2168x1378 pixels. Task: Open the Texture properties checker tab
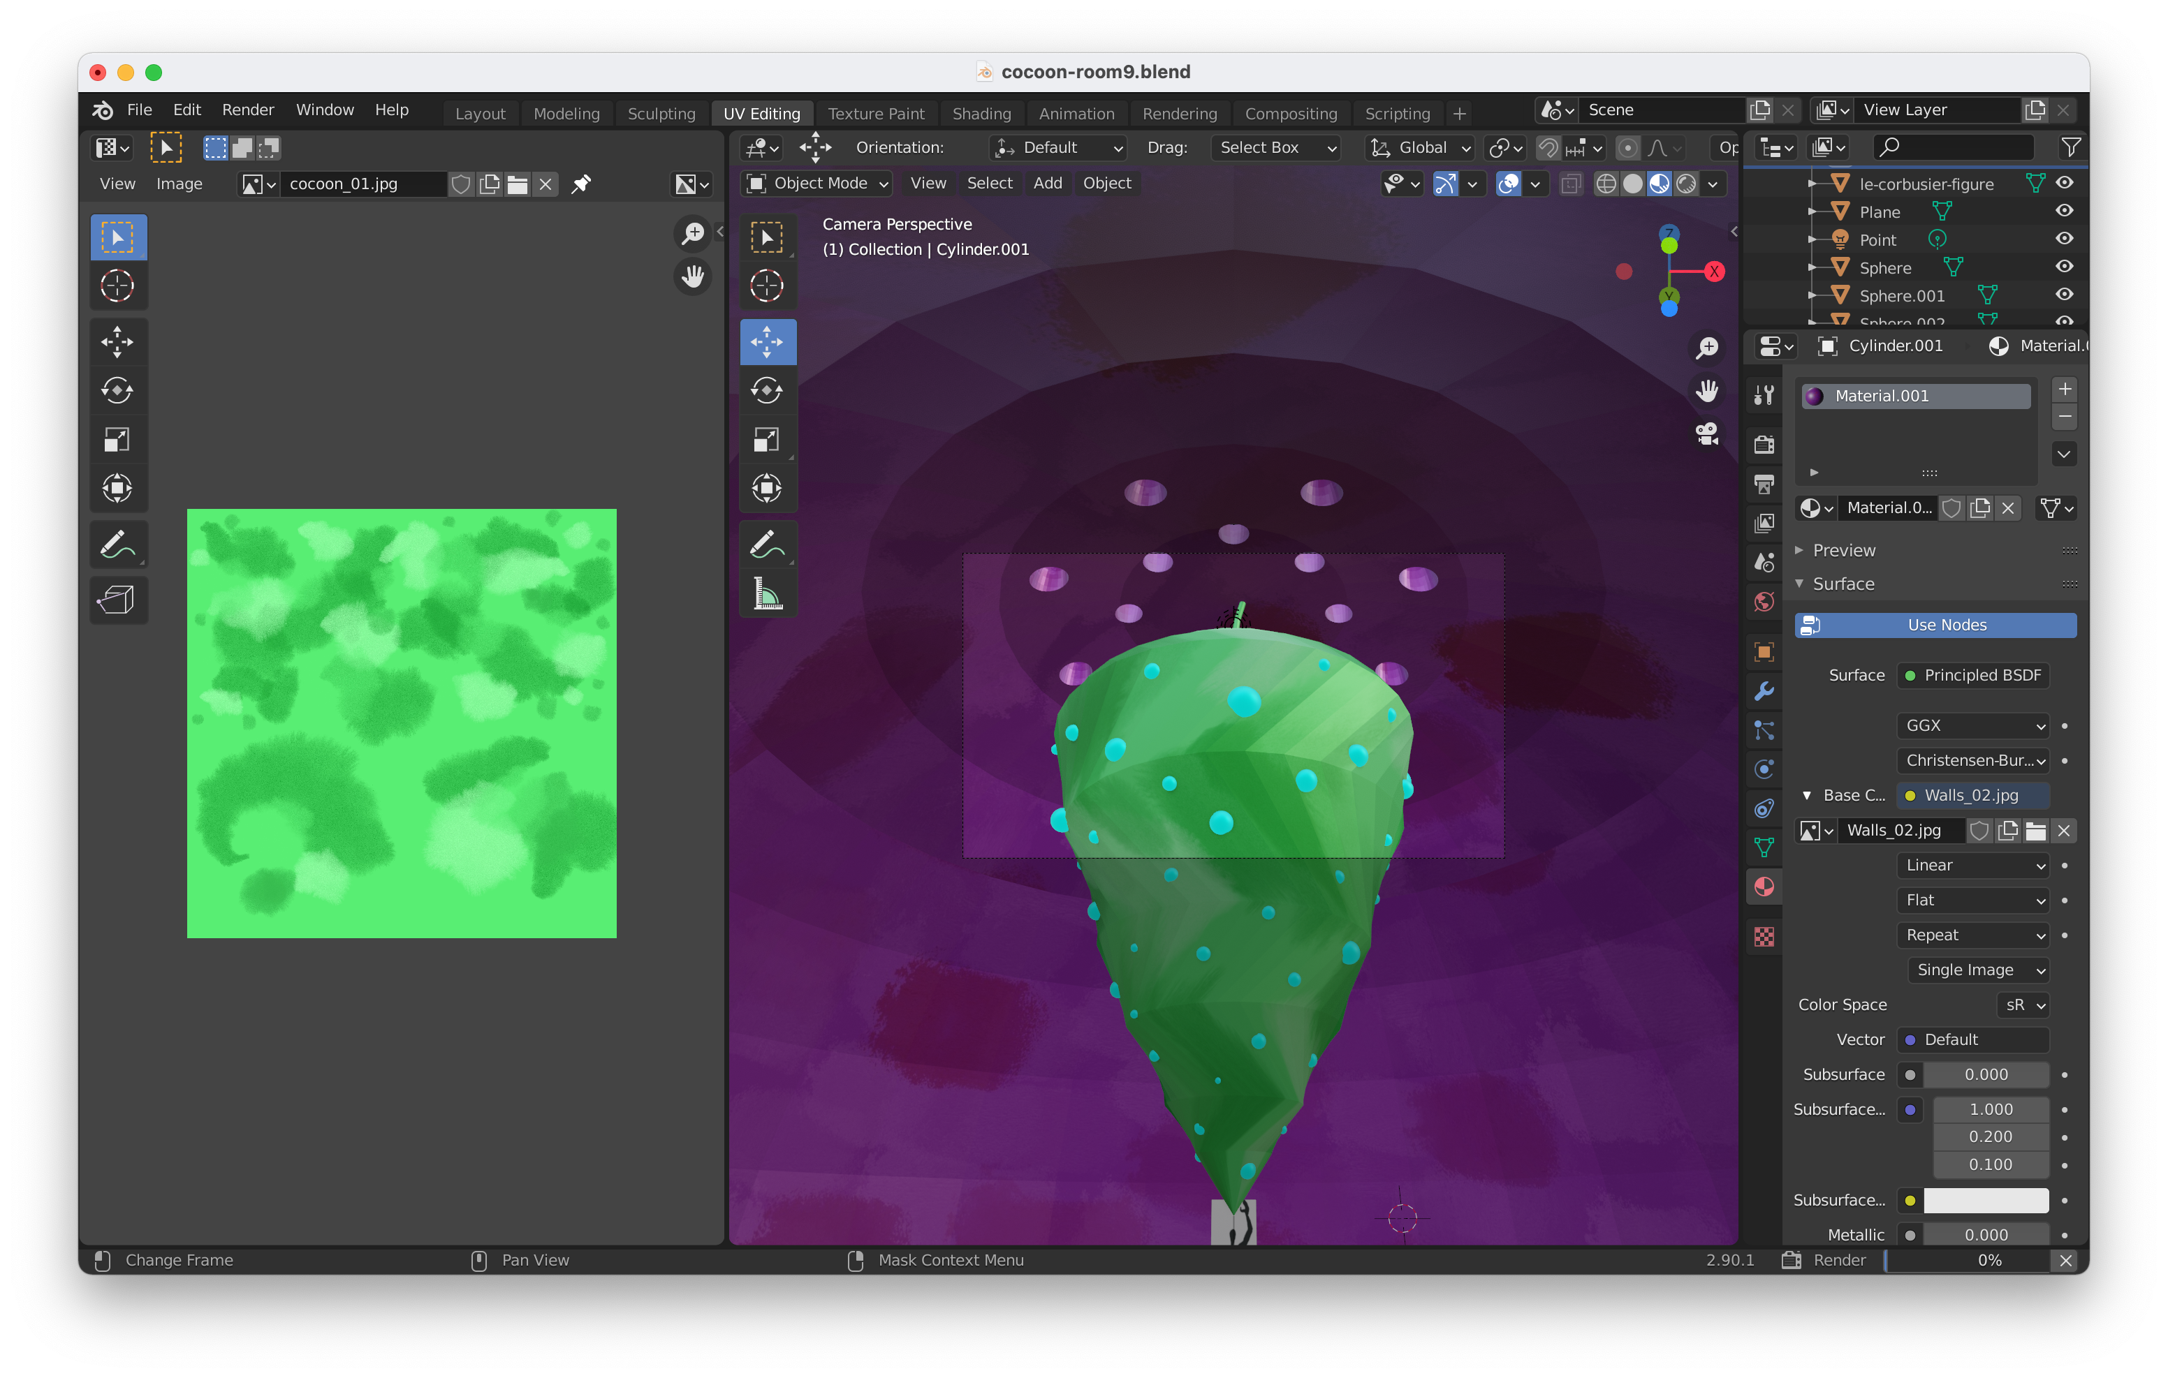pyautogui.click(x=1764, y=936)
